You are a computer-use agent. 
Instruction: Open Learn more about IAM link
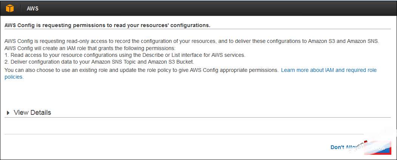tap(329, 70)
